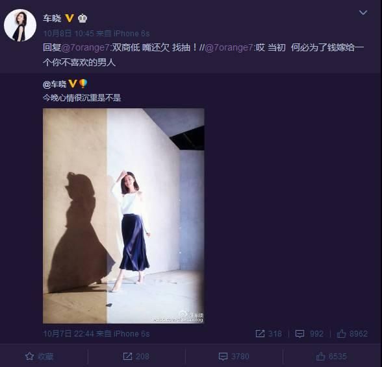Click the gold V verified badge by 车晓
Viewport: 382px width, 367px height.
(x=69, y=18)
